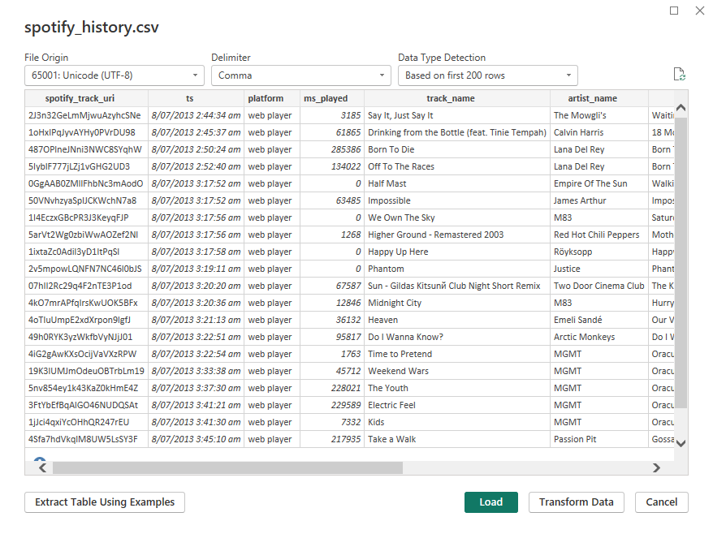
Task: Click the Transform Data button
Action: tap(576, 502)
